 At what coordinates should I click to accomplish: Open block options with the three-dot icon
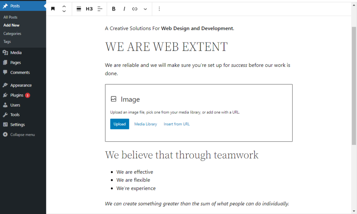(159, 9)
